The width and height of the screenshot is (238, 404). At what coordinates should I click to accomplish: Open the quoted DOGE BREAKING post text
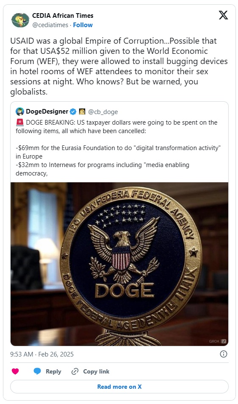click(118, 148)
